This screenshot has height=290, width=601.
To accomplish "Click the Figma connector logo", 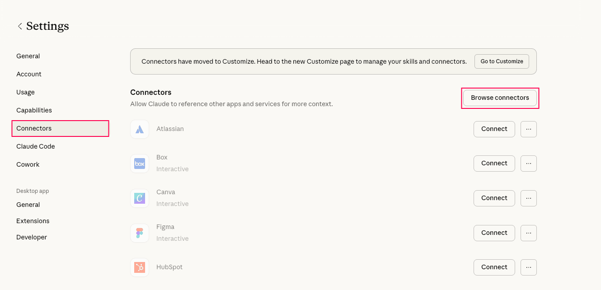I will [140, 233].
